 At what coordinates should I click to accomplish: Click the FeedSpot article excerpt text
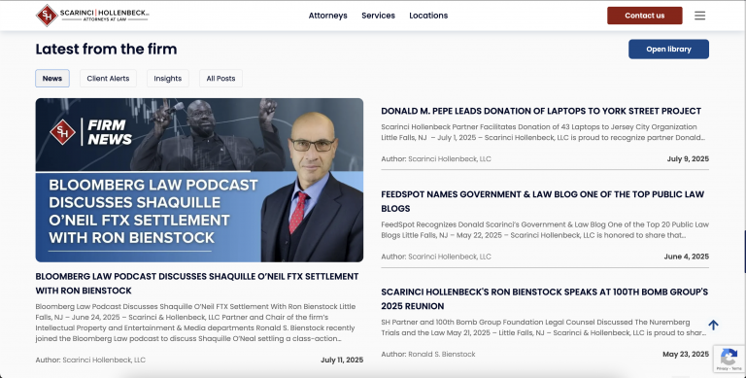(x=545, y=230)
